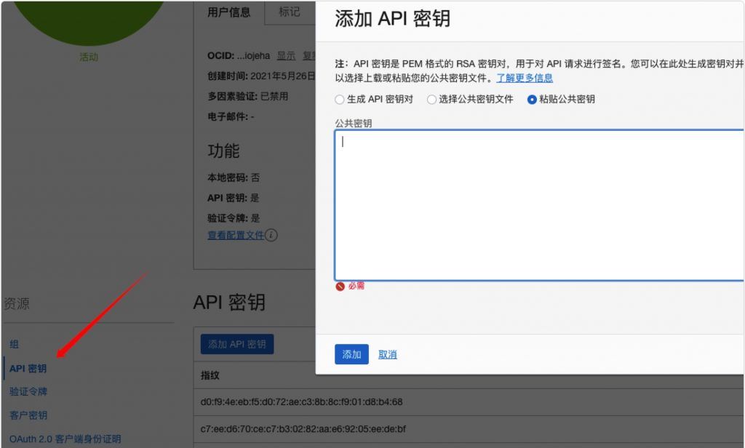The image size is (745, 448).
Task: Click the 电子邮件 field text
Action: (231, 116)
